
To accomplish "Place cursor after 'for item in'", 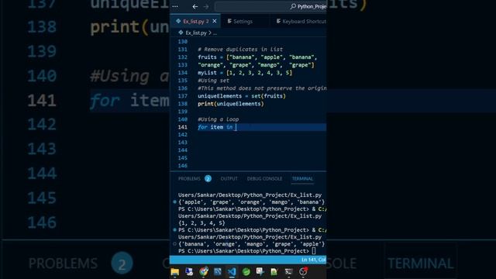I will tap(236, 127).
